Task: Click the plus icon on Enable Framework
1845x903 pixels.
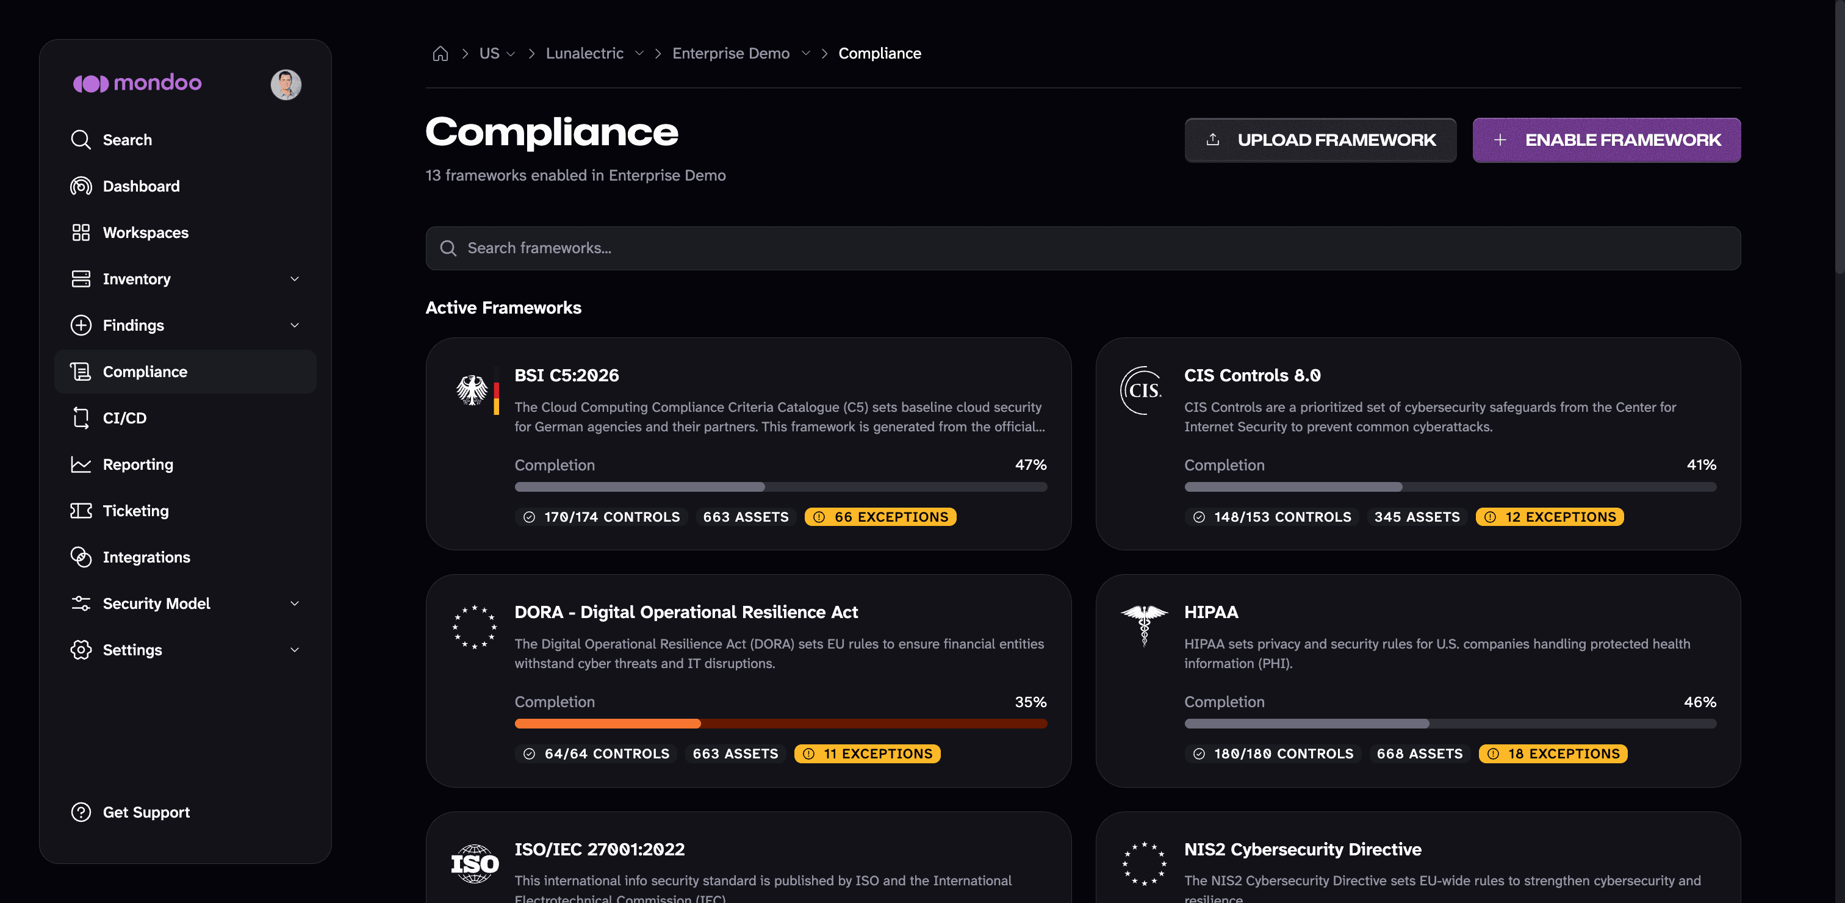Action: [x=1500, y=140]
